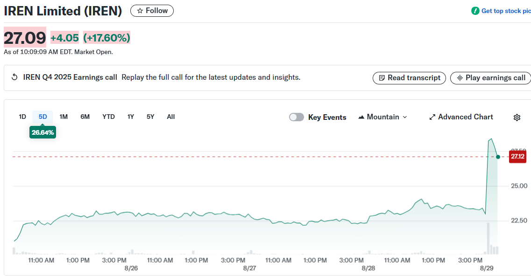Image resolution: width=531 pixels, height=277 pixels.
Task: Click the 8/27 date label on chart axis
Action: (x=249, y=268)
